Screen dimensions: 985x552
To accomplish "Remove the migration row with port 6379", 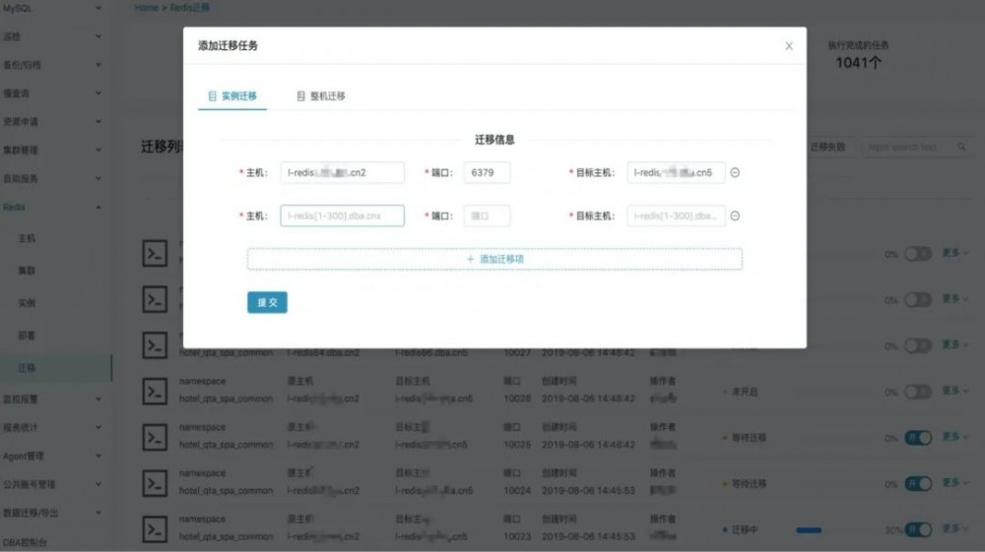I will tap(735, 172).
